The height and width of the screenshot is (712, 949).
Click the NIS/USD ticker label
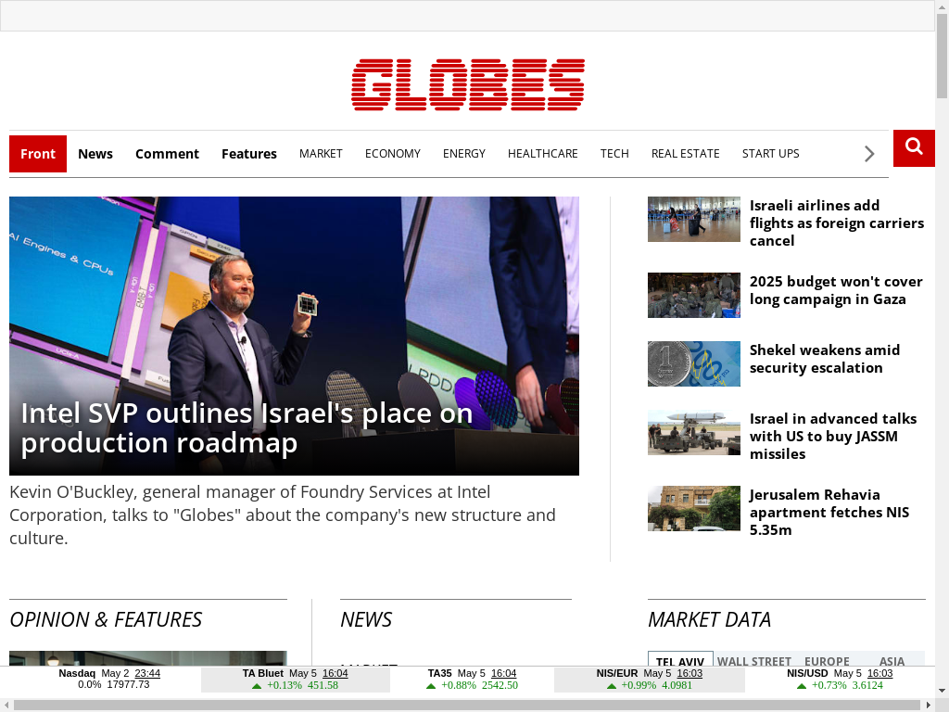[807, 673]
